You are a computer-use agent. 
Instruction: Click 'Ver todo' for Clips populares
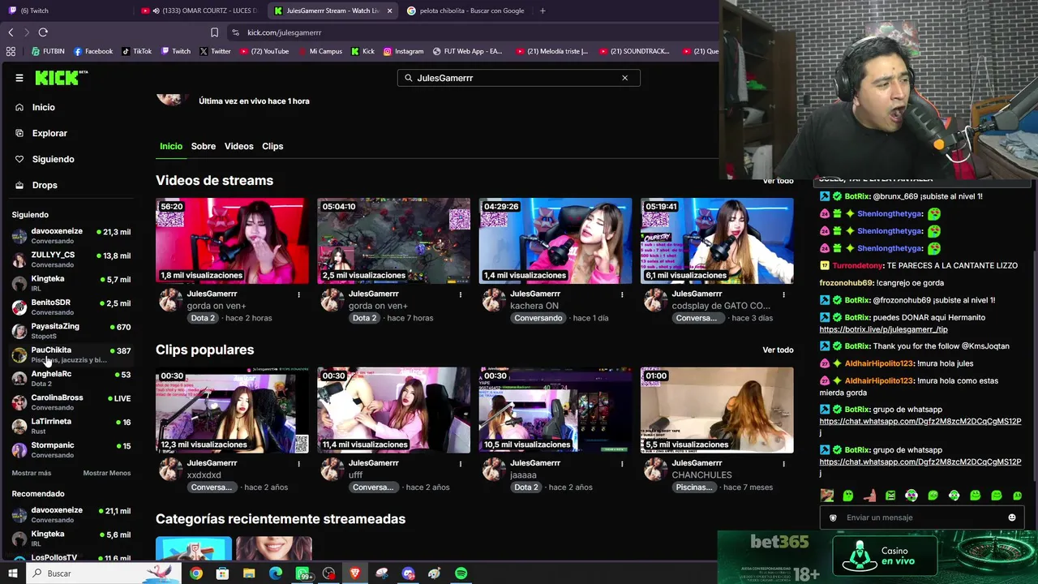pos(778,350)
